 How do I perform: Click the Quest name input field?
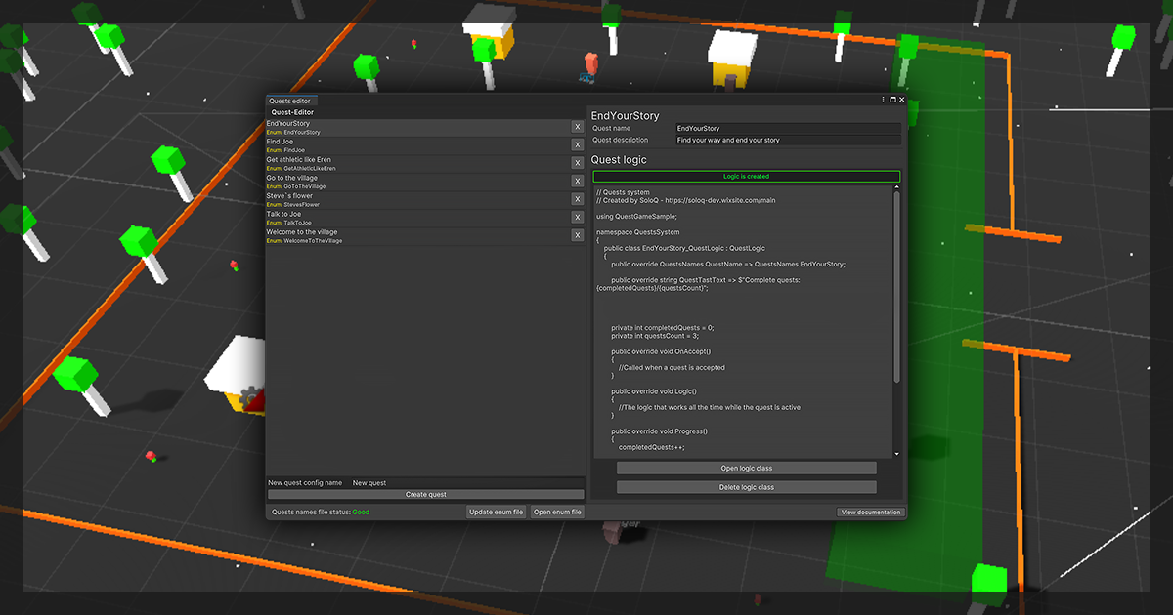789,128
